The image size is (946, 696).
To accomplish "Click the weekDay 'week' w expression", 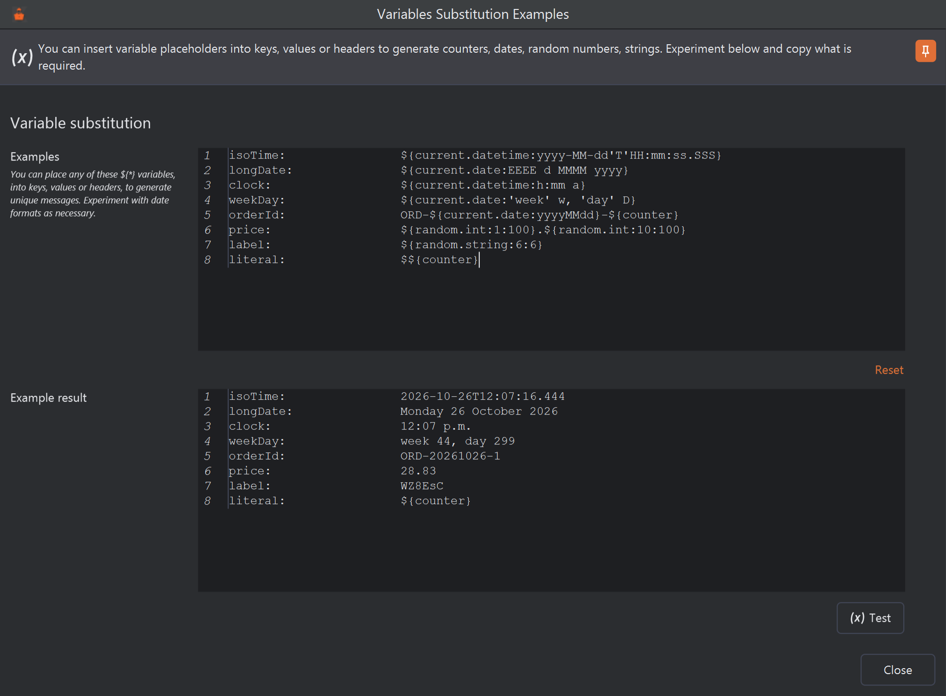I will point(518,200).
